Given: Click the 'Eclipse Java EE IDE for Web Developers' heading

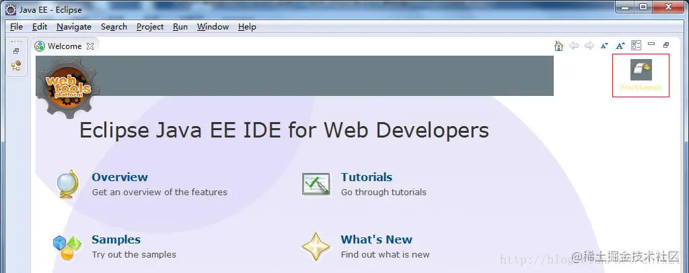Looking at the screenshot, I should tap(284, 130).
